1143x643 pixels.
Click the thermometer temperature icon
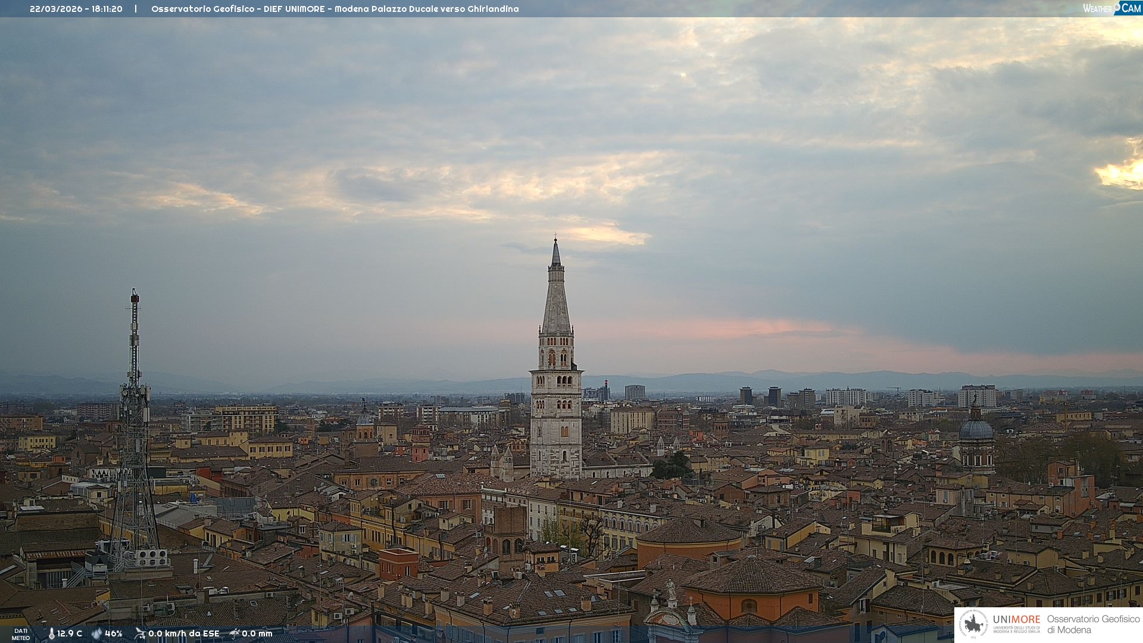(x=51, y=633)
